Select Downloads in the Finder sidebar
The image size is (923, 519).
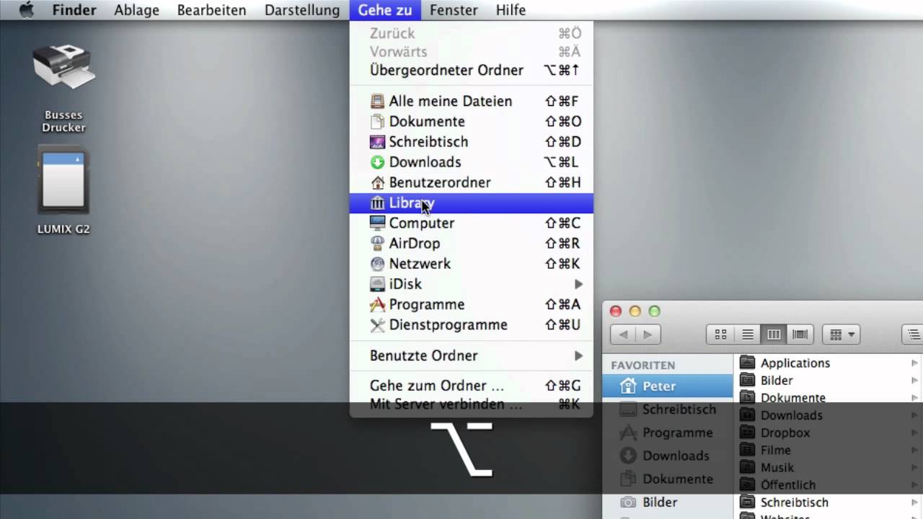pos(668,456)
